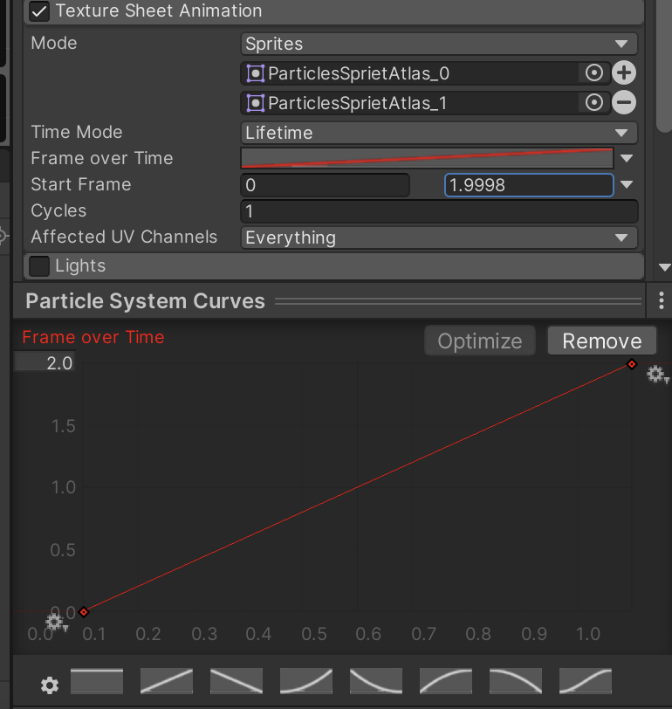The height and width of the screenshot is (709, 672).
Task: Click the Optimize button
Action: coord(480,341)
